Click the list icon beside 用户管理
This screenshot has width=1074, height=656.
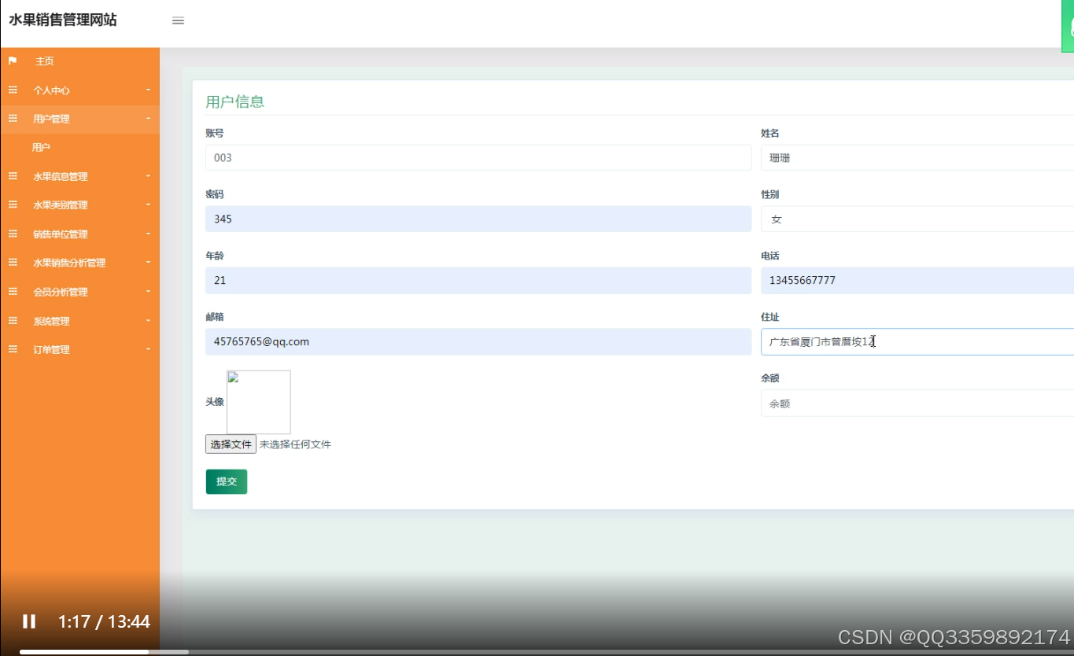[13, 119]
